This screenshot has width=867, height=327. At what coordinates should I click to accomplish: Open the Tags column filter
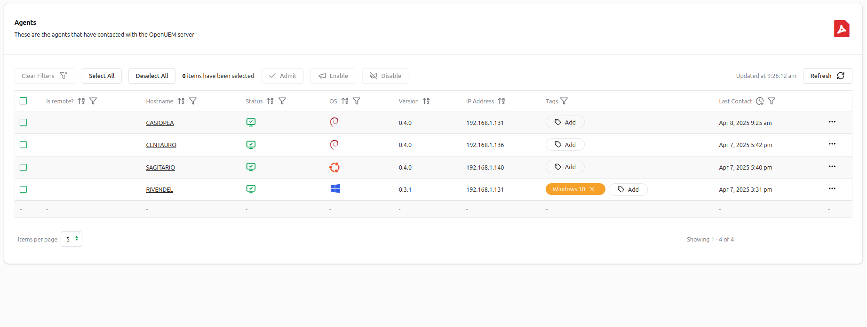564,101
